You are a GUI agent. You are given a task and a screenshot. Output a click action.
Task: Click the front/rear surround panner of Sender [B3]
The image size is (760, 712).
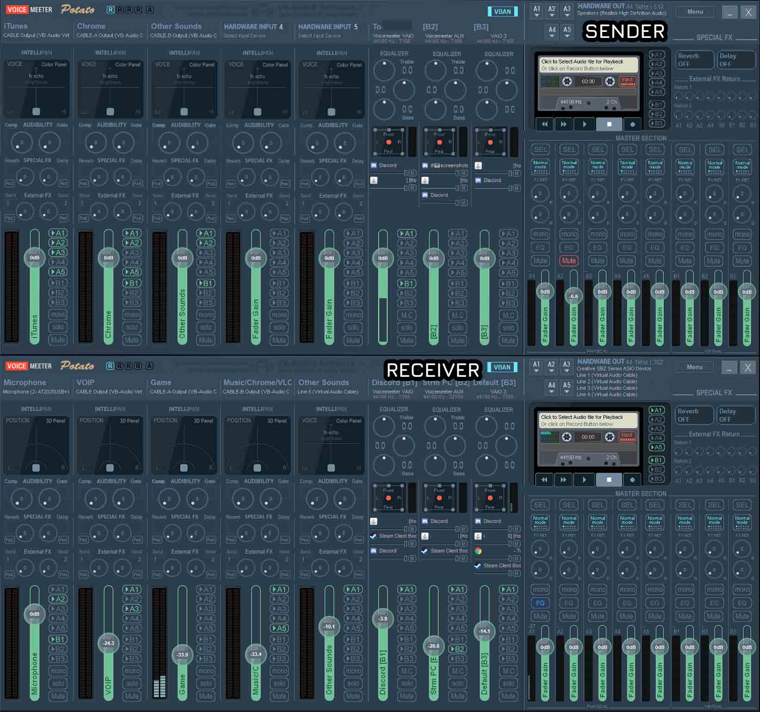490,142
